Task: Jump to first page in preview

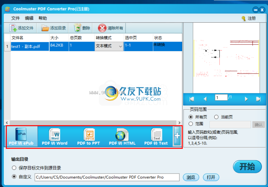Action: pyautogui.click(x=192, y=99)
